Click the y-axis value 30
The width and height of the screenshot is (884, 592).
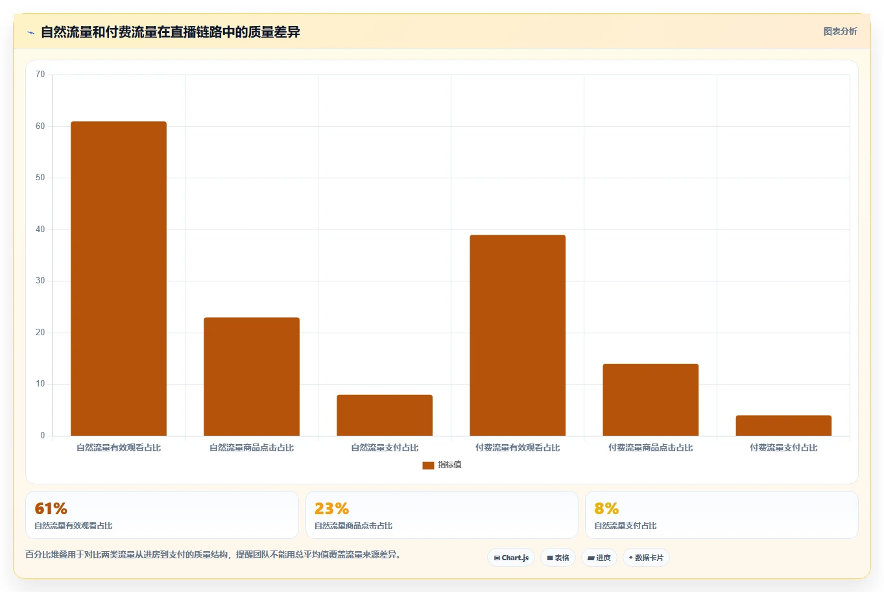[40, 281]
